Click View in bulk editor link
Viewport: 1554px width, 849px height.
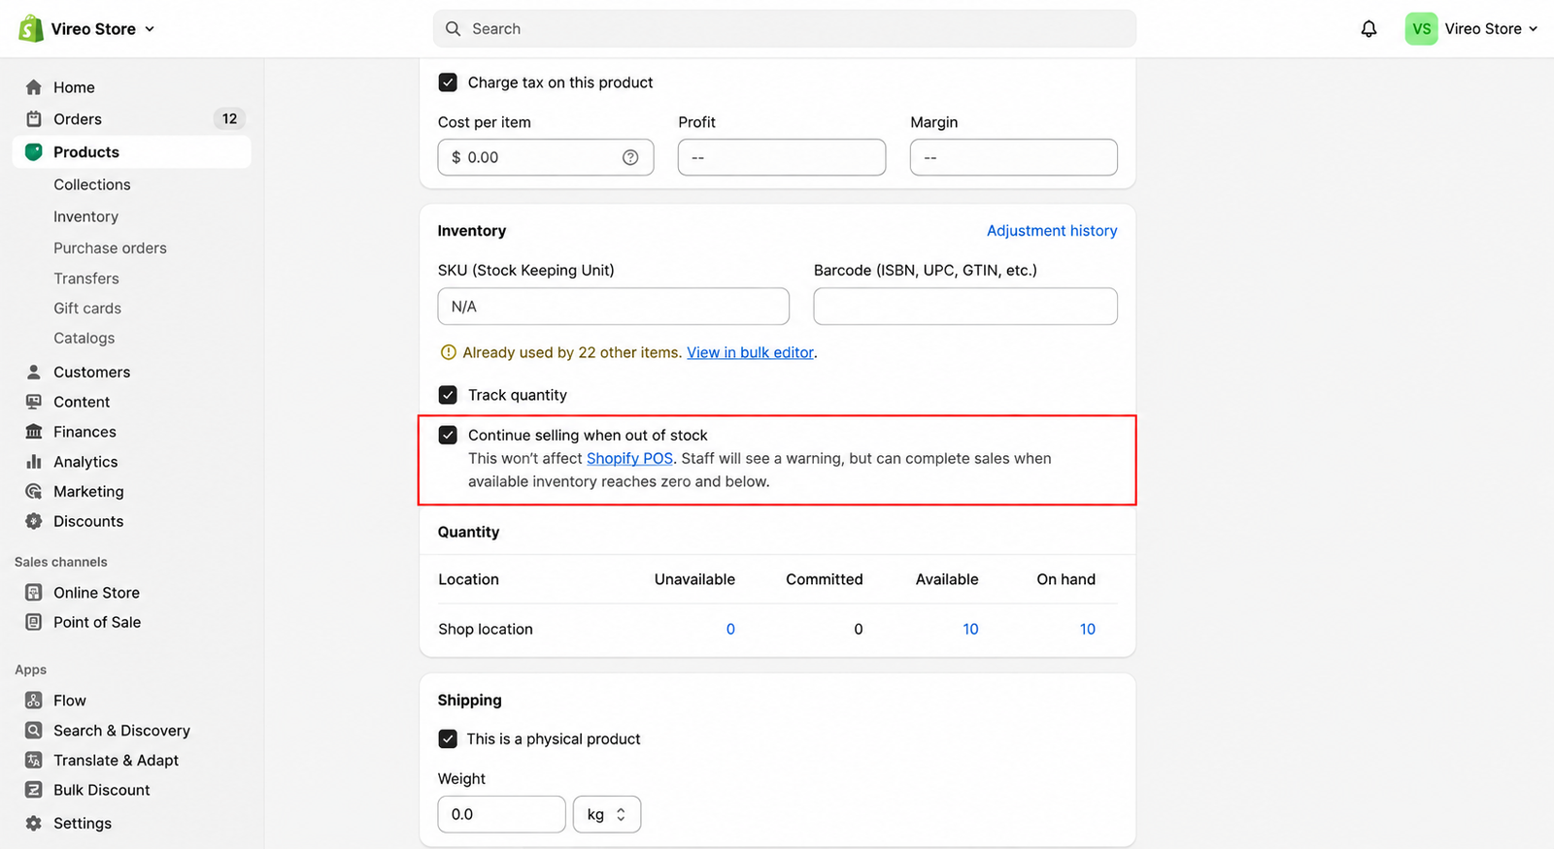tap(750, 352)
